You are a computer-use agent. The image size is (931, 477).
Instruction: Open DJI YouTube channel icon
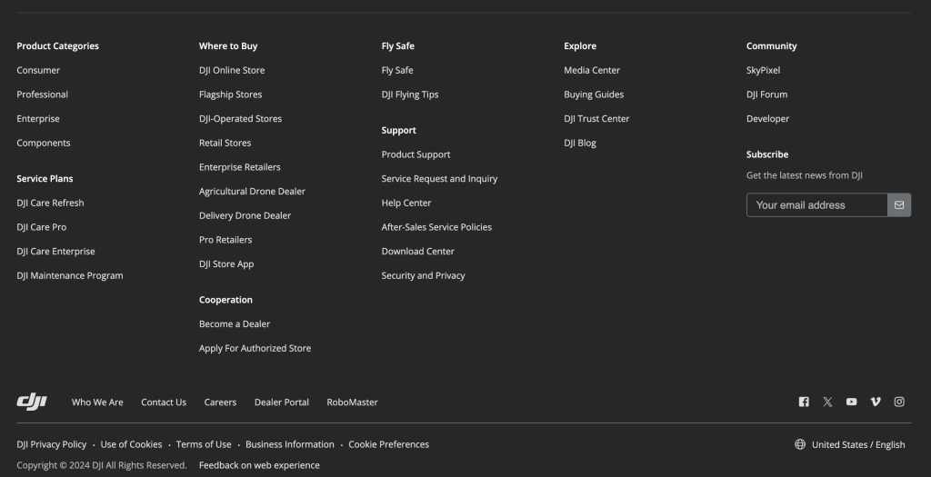851,402
